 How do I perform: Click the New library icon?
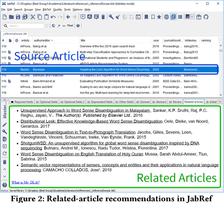5,17
